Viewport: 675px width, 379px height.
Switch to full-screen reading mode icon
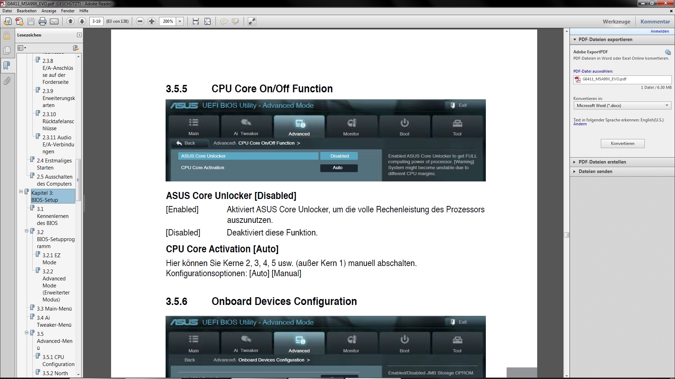[252, 21]
